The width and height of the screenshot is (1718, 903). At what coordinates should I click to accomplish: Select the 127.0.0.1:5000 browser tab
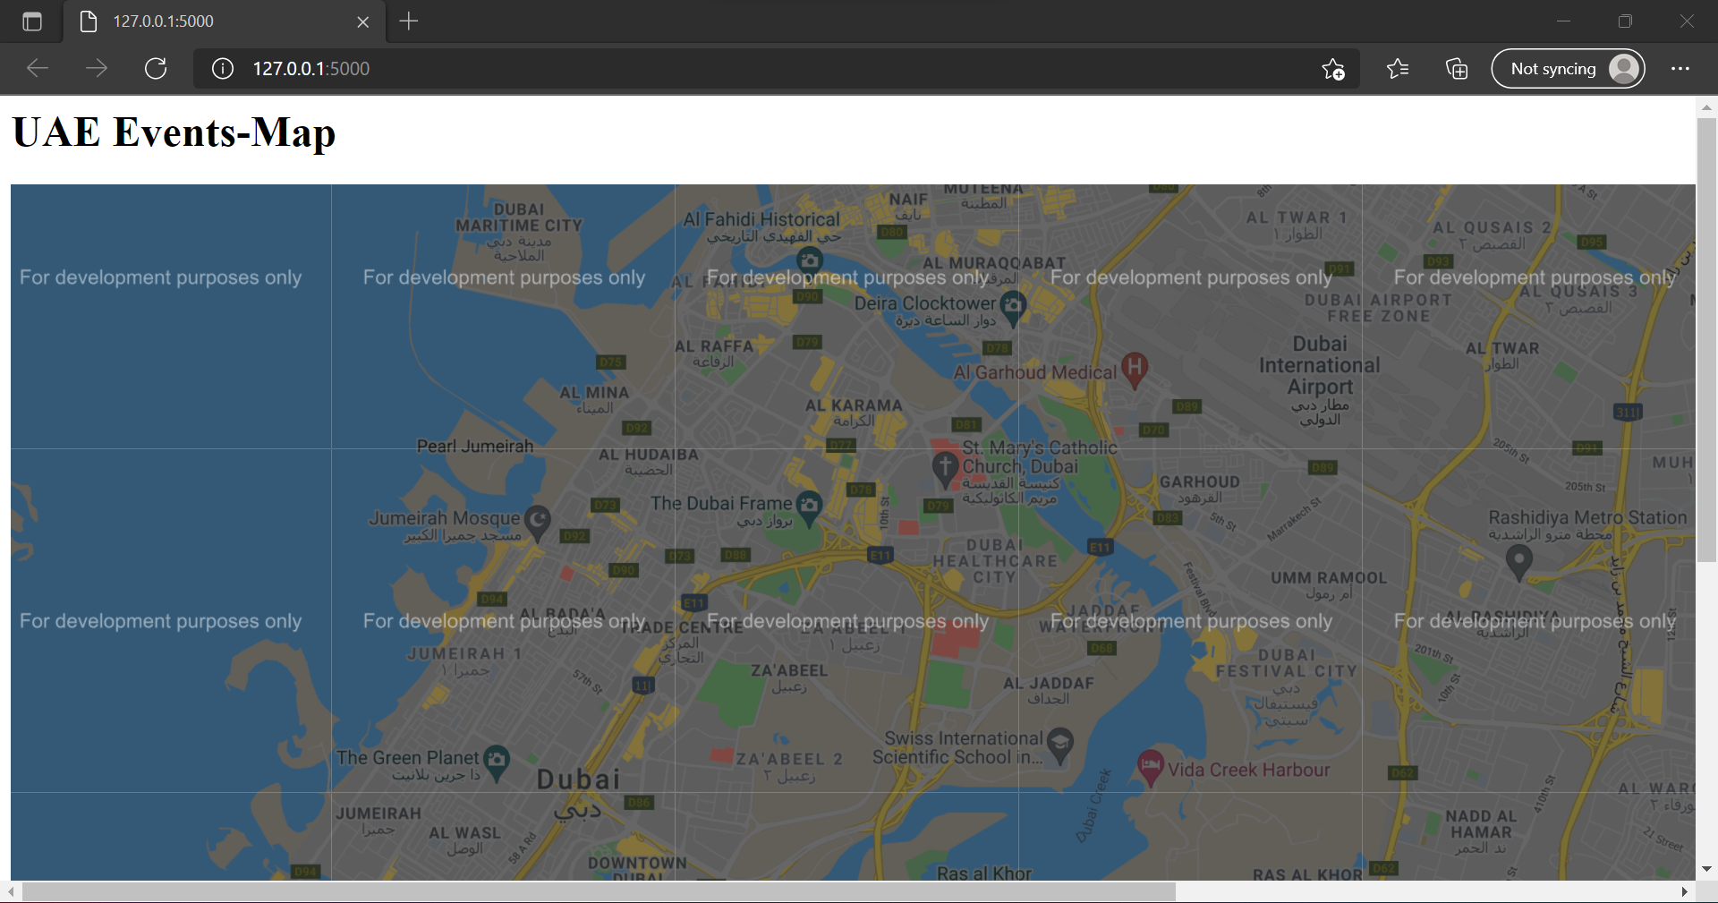pos(224,21)
